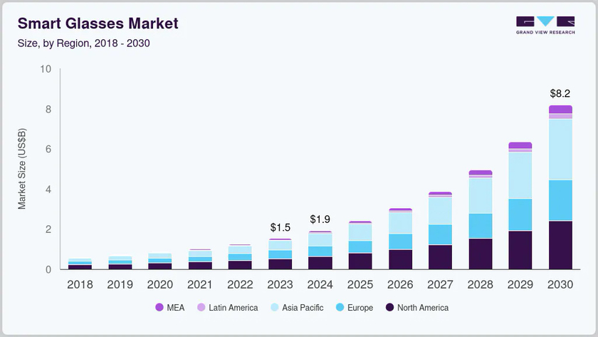Click the MEA legend color dot
The width and height of the screenshot is (598, 337).
click(159, 308)
